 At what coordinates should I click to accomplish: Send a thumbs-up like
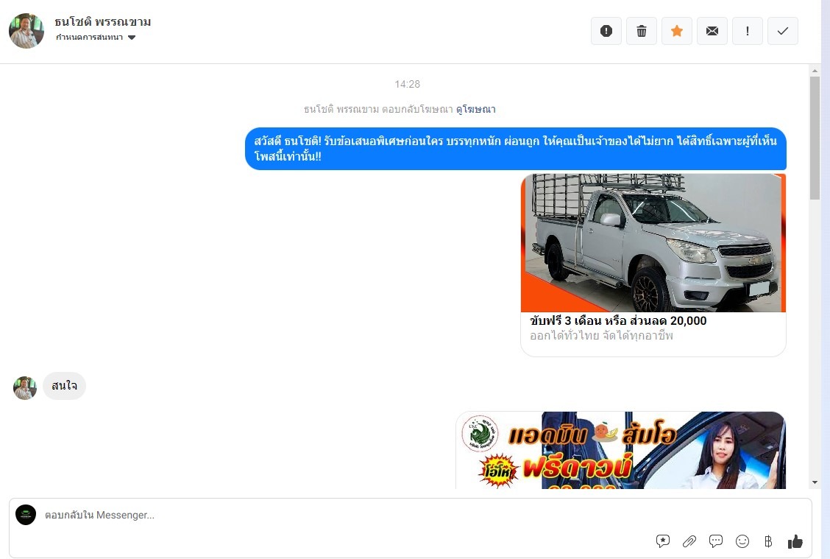(x=795, y=541)
